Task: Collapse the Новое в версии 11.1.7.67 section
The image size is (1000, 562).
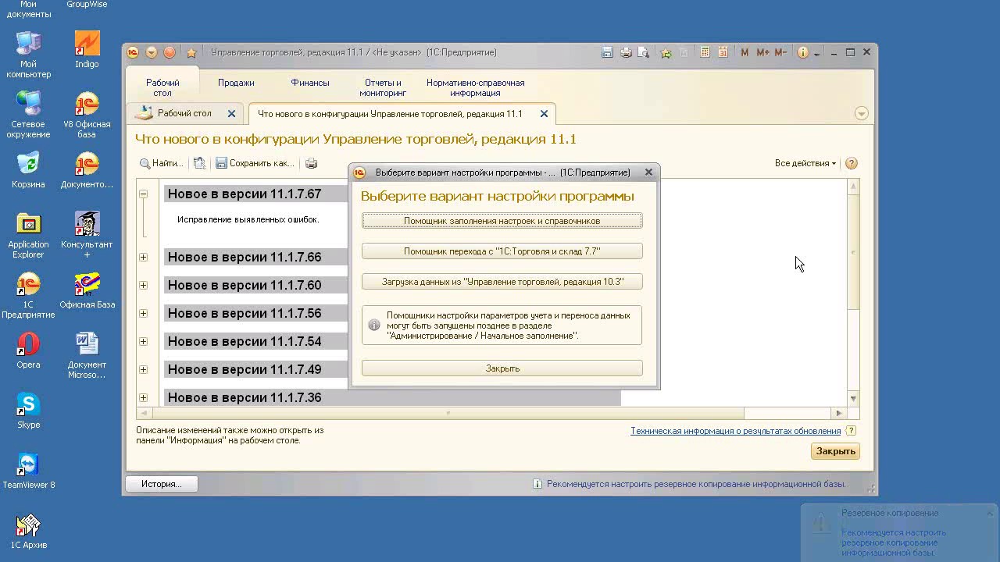Action: 143,194
